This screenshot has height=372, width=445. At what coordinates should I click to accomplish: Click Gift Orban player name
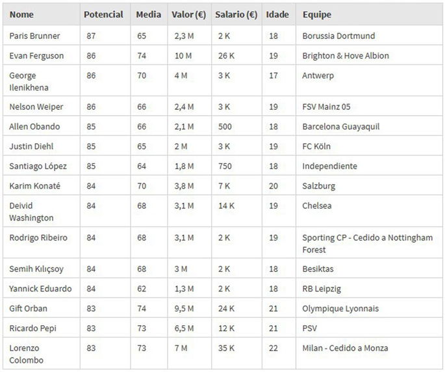pyautogui.click(x=28, y=308)
